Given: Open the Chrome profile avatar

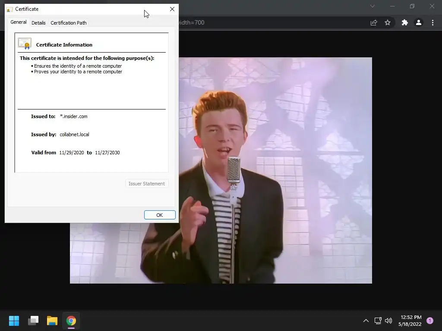Looking at the screenshot, I should point(419,22).
